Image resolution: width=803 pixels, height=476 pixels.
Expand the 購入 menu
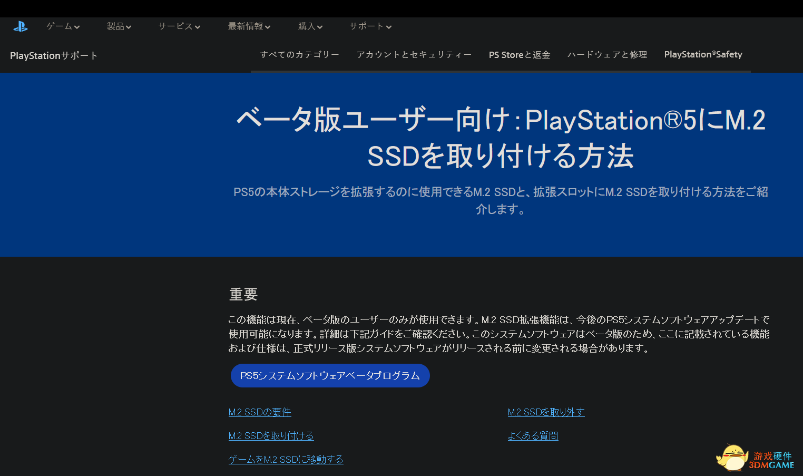coord(310,26)
